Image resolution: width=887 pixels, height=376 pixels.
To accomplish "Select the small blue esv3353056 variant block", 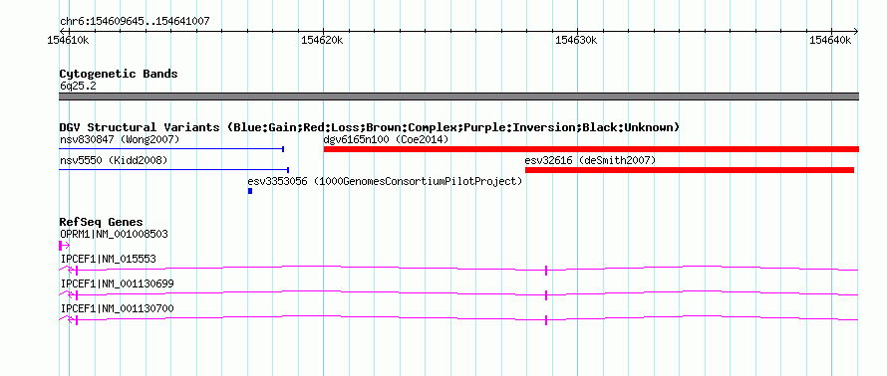I will point(250,191).
